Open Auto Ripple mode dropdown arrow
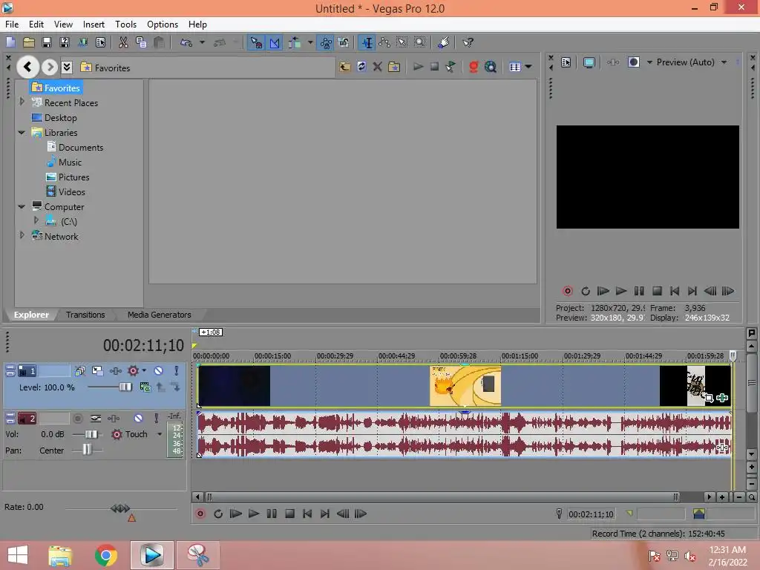The image size is (760, 570). coord(310,42)
